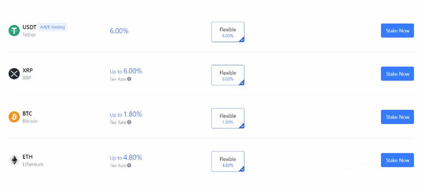This screenshot has height=186, width=424.
Task: Select the BTC Flexible 1.80% option
Action: click(228, 118)
